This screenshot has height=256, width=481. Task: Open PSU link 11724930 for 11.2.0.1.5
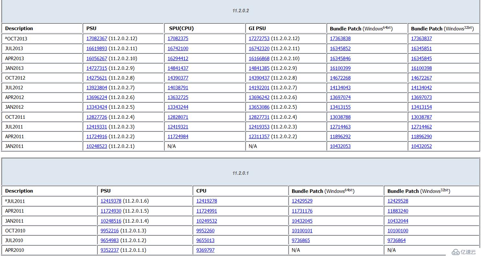tap(111, 211)
